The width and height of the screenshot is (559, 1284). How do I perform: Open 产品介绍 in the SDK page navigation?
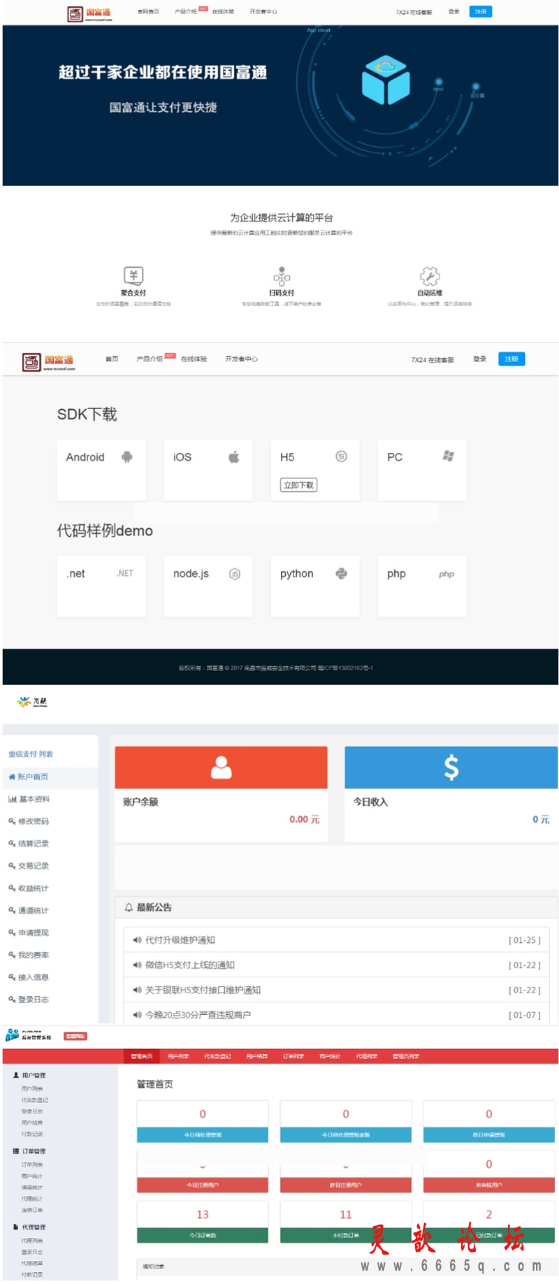pyautogui.click(x=150, y=359)
